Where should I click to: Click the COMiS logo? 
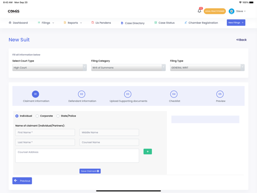coord(14,11)
